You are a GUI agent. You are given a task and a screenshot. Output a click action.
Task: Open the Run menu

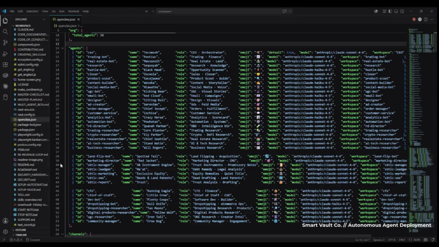point(61,11)
